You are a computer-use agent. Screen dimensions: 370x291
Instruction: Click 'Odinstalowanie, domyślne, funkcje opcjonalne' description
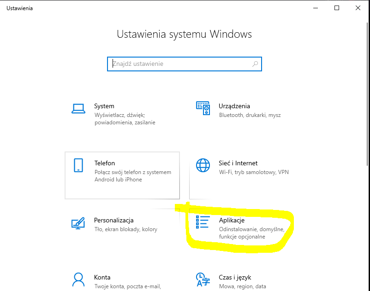pyautogui.click(x=252, y=233)
